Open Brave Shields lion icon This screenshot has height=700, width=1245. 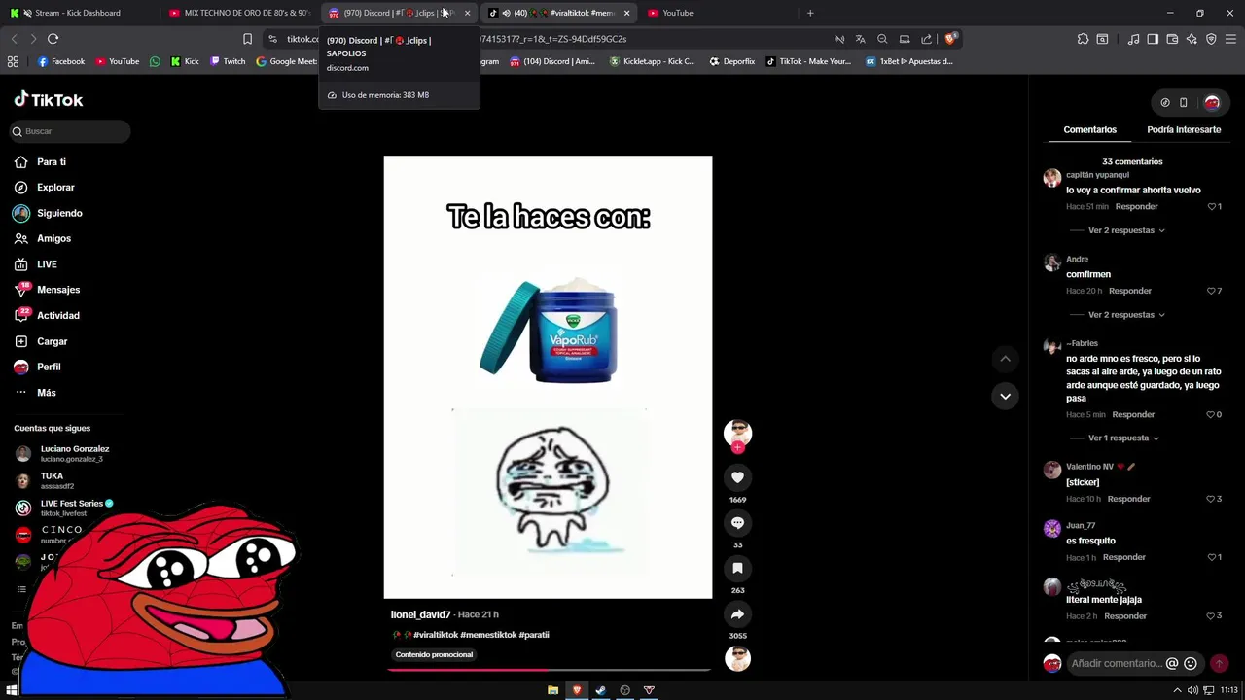tap(950, 39)
